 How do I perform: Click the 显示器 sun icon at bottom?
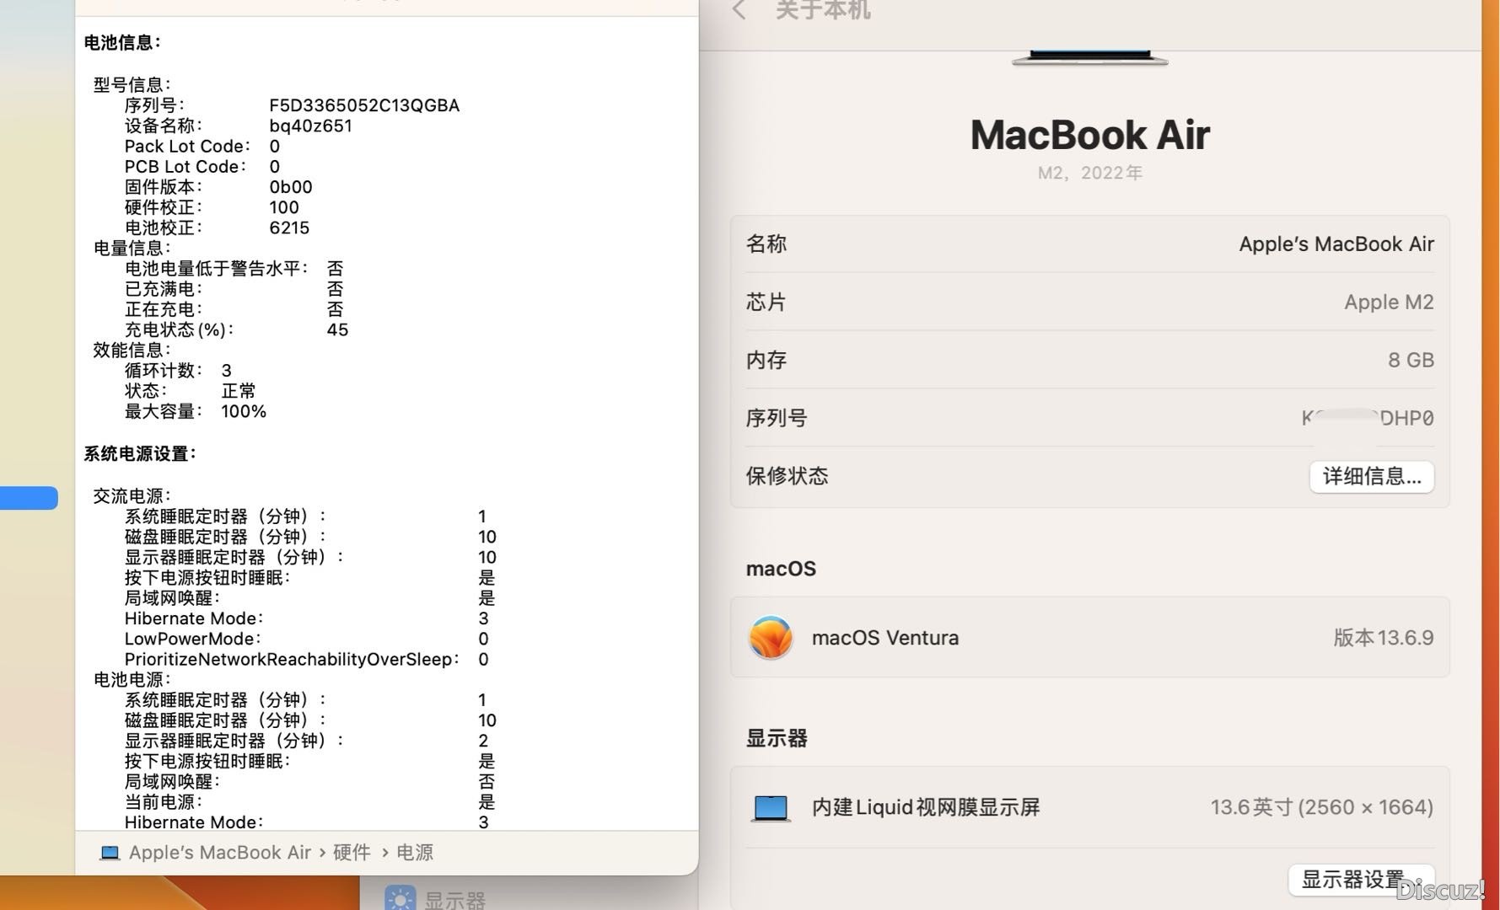point(400,898)
